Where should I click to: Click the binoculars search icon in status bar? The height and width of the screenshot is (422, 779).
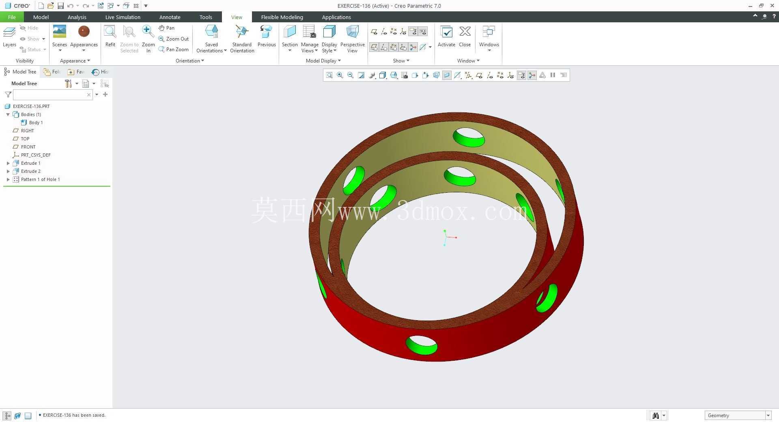655,416
